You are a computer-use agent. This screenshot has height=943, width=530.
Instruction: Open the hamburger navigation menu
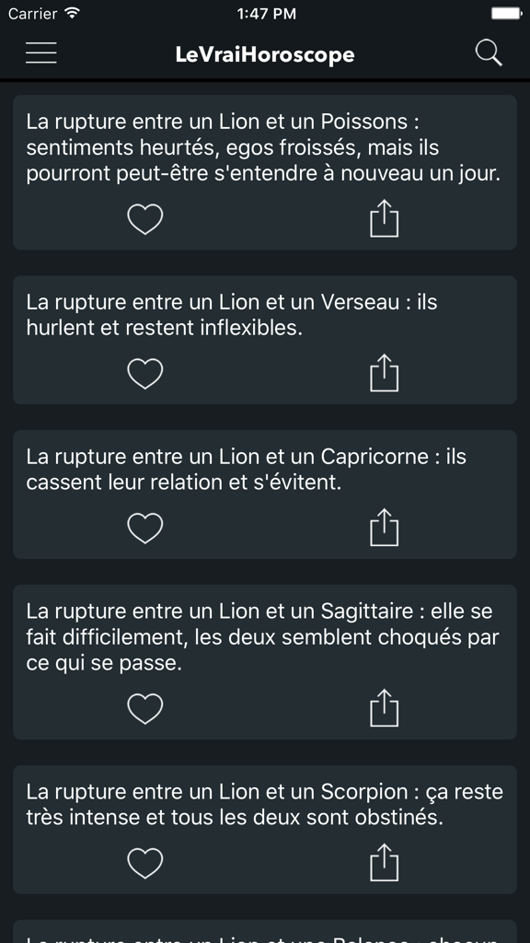click(40, 52)
